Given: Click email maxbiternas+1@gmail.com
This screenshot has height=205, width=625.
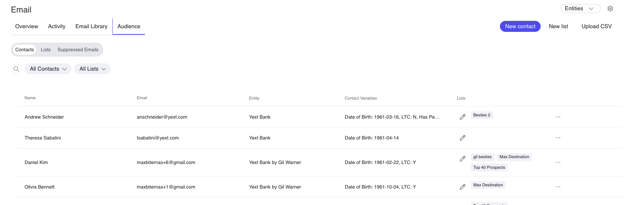Looking at the screenshot, I should click(166, 187).
